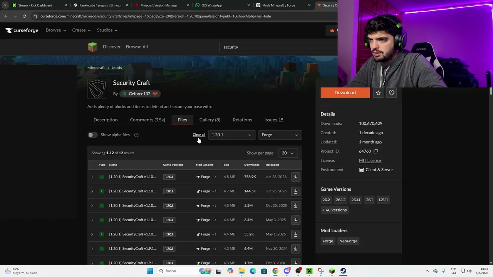The width and height of the screenshot is (493, 277).
Task: Click Clear all filters link
Action: 199,135
